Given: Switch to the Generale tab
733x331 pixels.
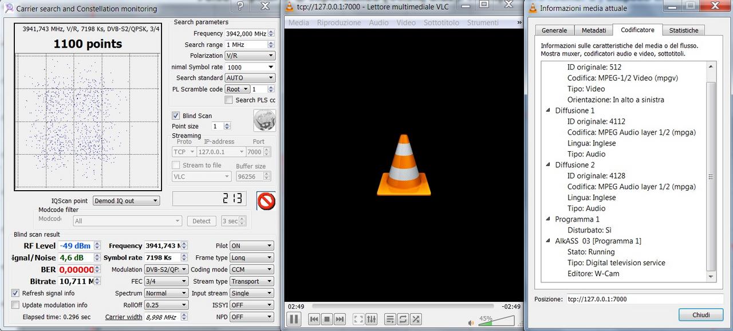Looking at the screenshot, I should (x=554, y=30).
